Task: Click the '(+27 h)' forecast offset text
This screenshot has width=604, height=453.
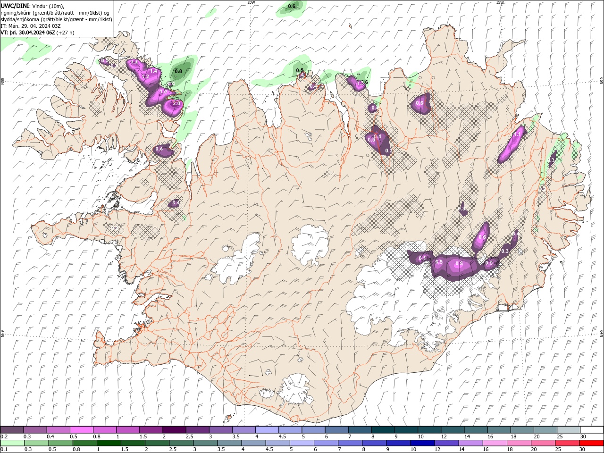Action: point(66,33)
